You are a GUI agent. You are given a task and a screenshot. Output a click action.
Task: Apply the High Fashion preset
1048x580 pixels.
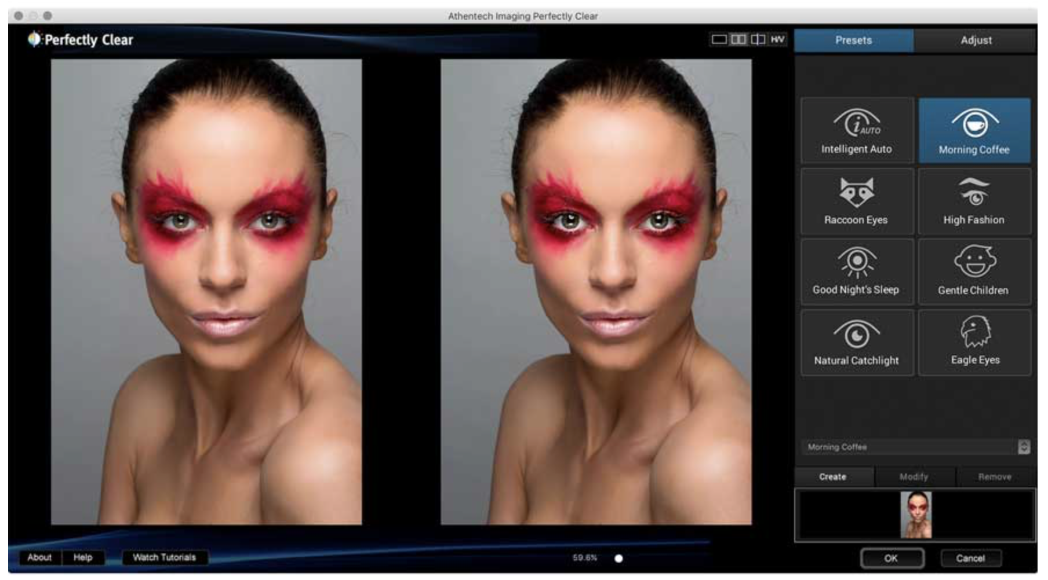(974, 201)
